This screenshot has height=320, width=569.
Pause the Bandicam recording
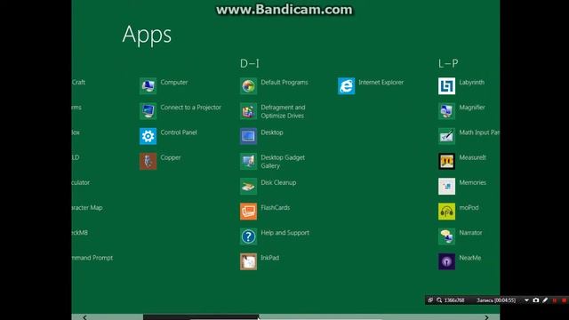(555, 300)
